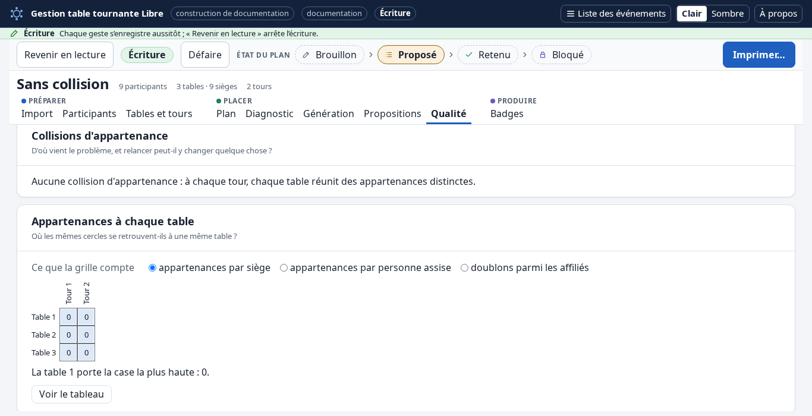This screenshot has height=416, width=812.
Task: Set plan state to Brouillon
Action: pyautogui.click(x=329, y=55)
